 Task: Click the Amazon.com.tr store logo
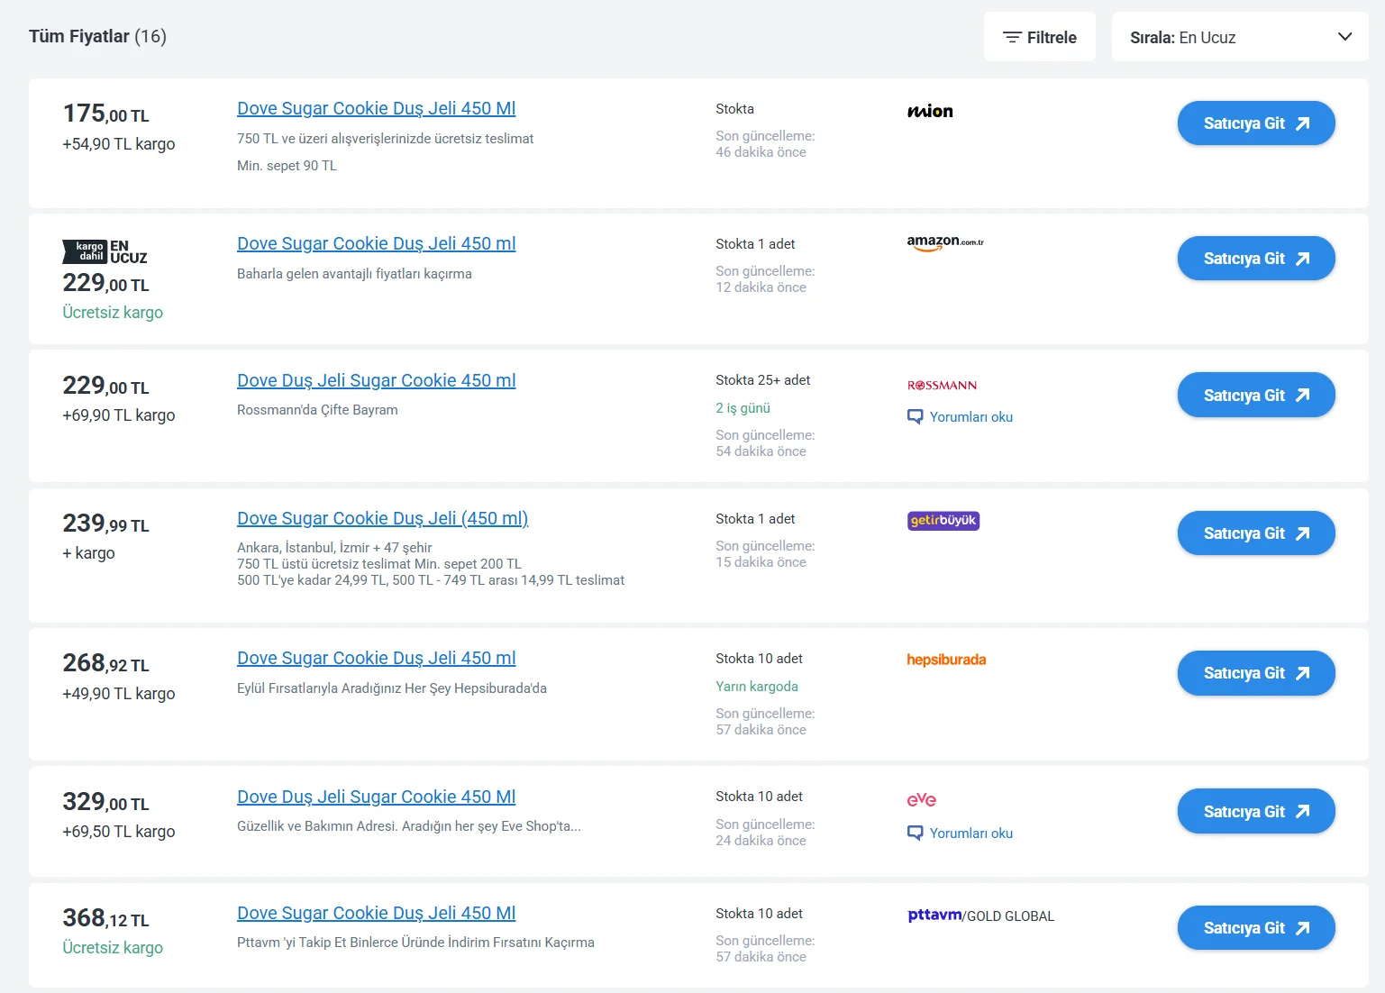coord(945,242)
